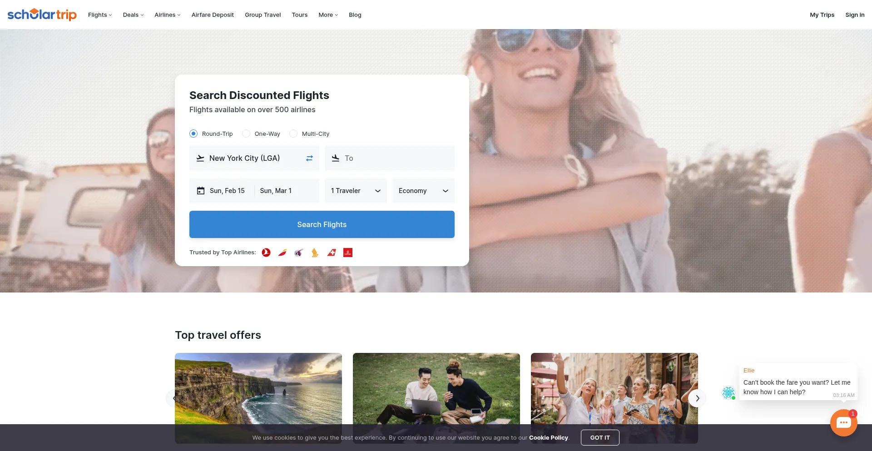The height and width of the screenshot is (451, 872).
Task: Click the To destination input field
Action: pyautogui.click(x=390, y=158)
